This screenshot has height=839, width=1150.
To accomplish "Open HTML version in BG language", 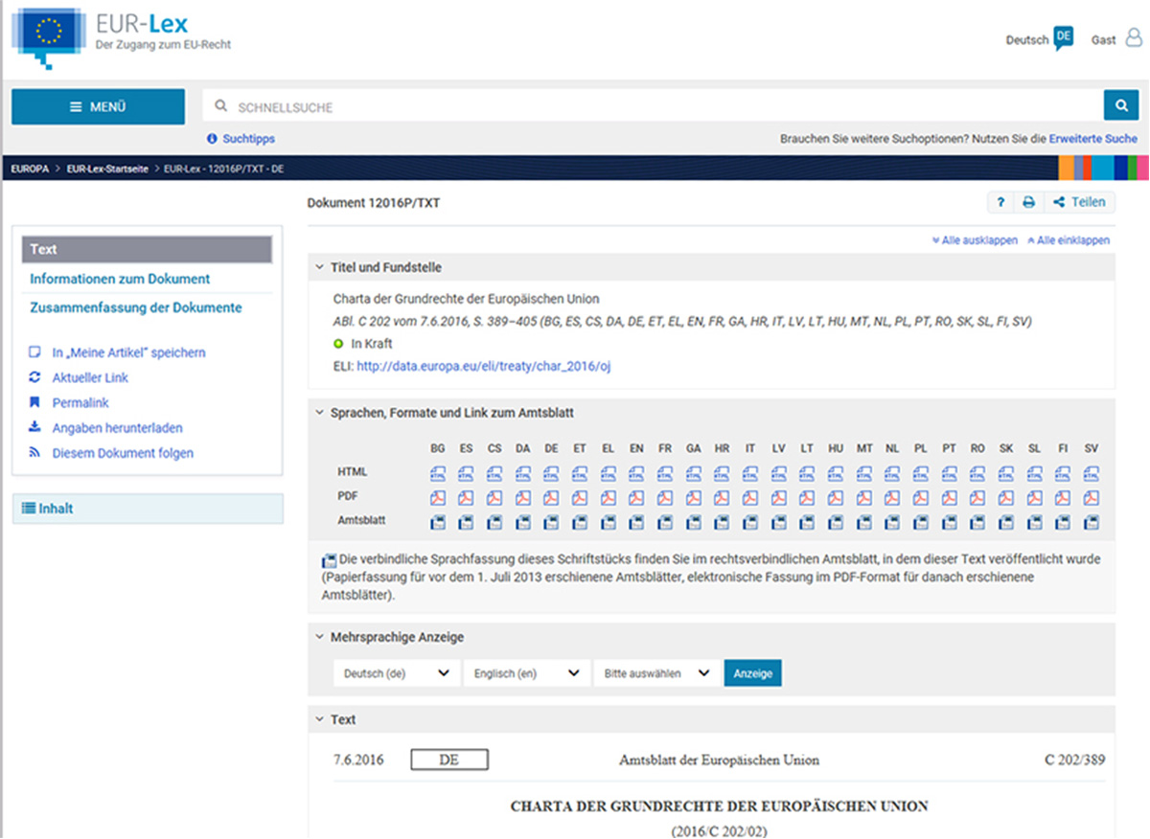I will click(x=438, y=473).
